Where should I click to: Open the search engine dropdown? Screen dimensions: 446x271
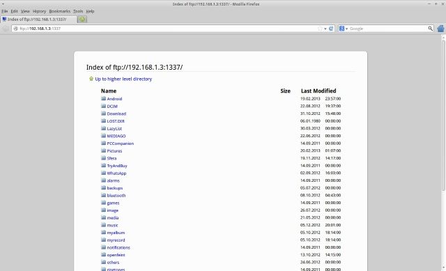(344, 29)
